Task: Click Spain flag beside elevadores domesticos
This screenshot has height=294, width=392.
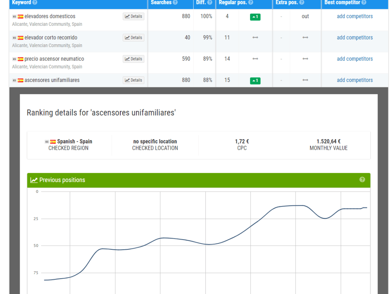Action: point(20,16)
